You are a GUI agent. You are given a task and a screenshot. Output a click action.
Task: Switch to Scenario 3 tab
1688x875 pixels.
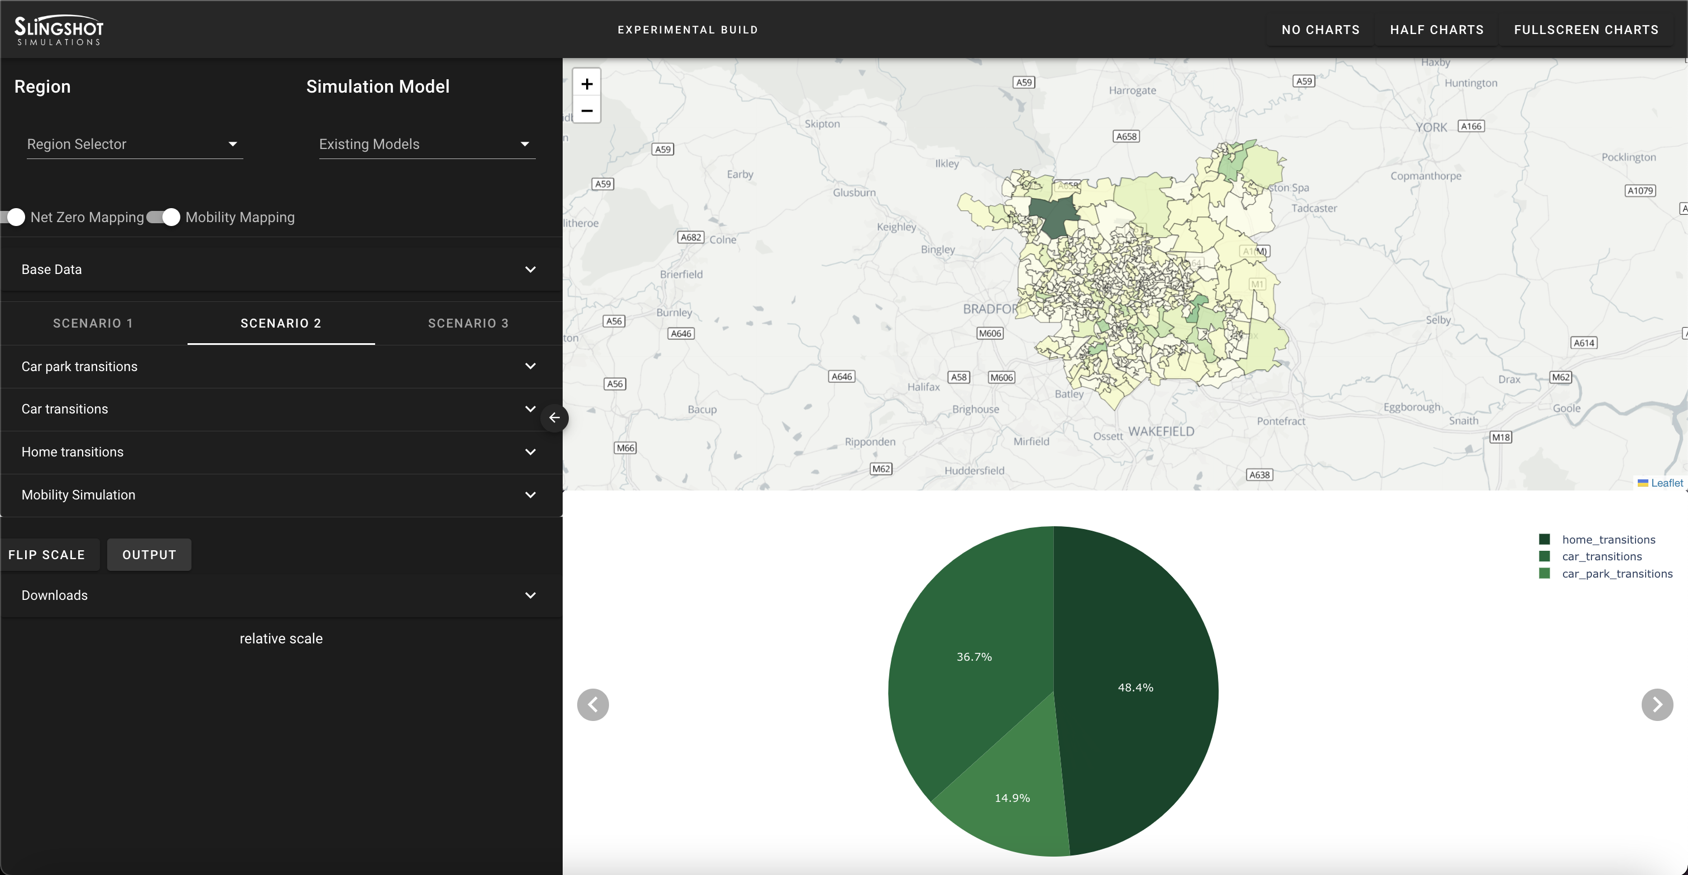click(468, 323)
